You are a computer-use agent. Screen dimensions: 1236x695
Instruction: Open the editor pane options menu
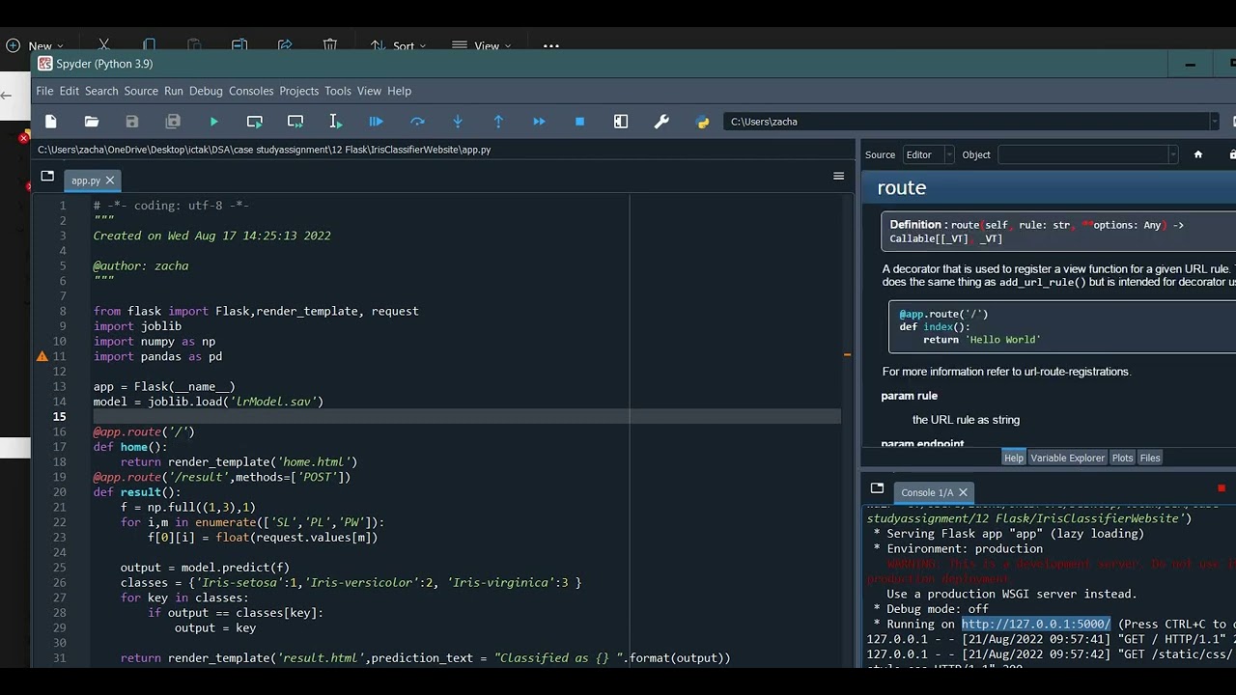point(838,176)
